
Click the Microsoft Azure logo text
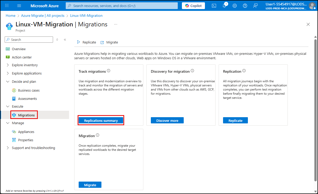(45, 6)
